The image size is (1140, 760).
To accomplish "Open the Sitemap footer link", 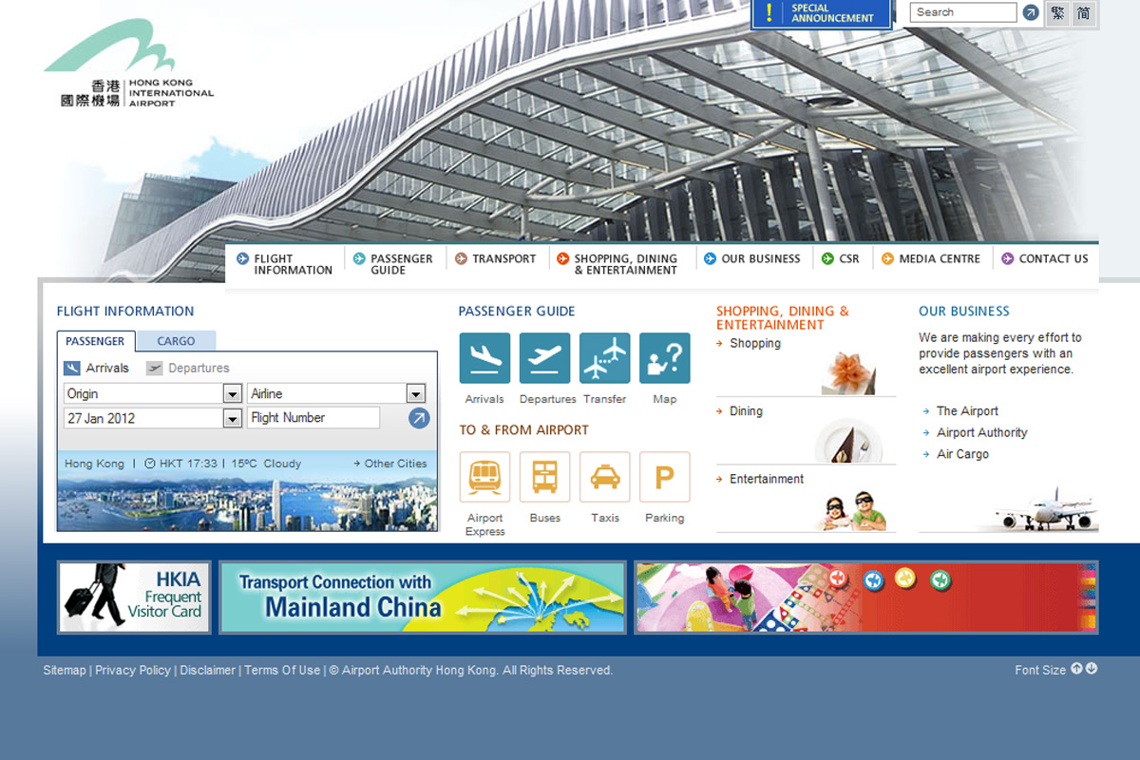I will 65,670.
